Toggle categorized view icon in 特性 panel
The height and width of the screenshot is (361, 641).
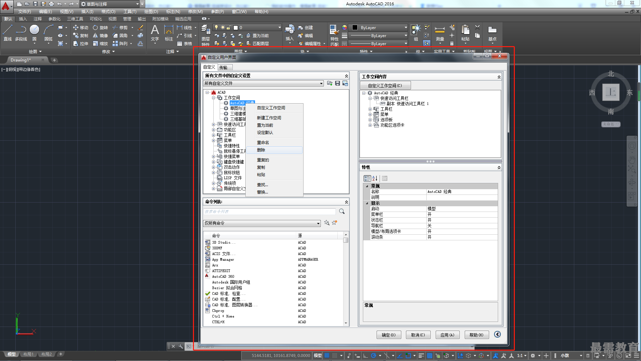pyautogui.click(x=367, y=178)
